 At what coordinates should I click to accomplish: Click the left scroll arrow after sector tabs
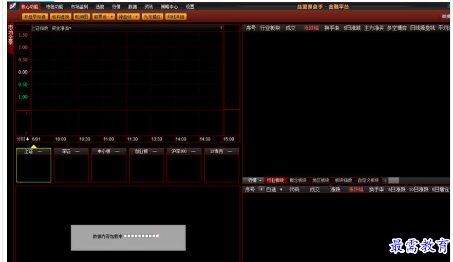click(385, 180)
